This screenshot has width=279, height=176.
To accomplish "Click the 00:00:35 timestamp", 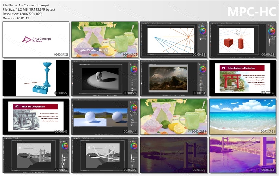I will tap(268, 93).
